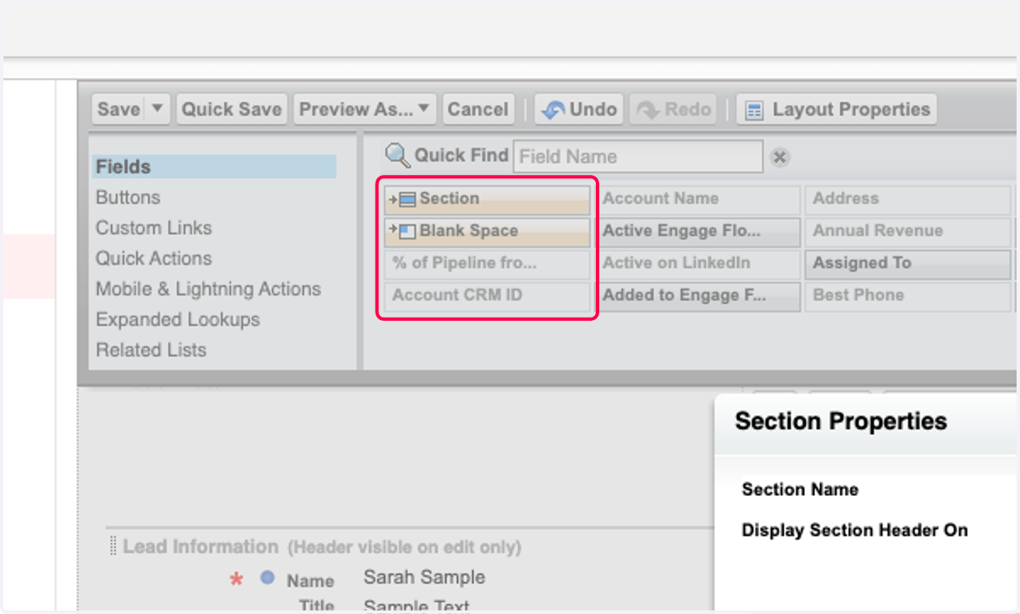
Task: Open Layout Properties
Action: point(836,109)
